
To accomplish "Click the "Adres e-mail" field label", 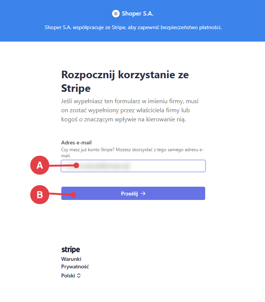I will tap(76, 142).
